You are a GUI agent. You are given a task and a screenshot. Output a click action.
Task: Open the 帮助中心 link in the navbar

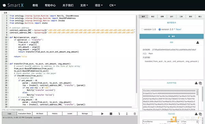point(50,5)
